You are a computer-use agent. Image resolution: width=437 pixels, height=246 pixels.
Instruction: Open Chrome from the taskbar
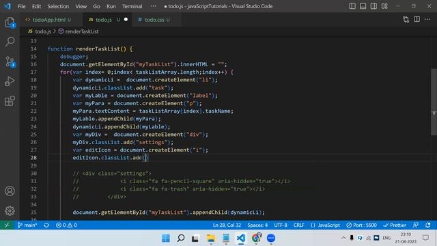click(256, 238)
